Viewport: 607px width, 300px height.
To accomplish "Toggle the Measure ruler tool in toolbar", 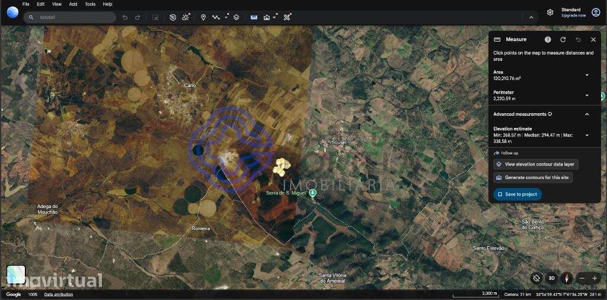I will tap(254, 17).
